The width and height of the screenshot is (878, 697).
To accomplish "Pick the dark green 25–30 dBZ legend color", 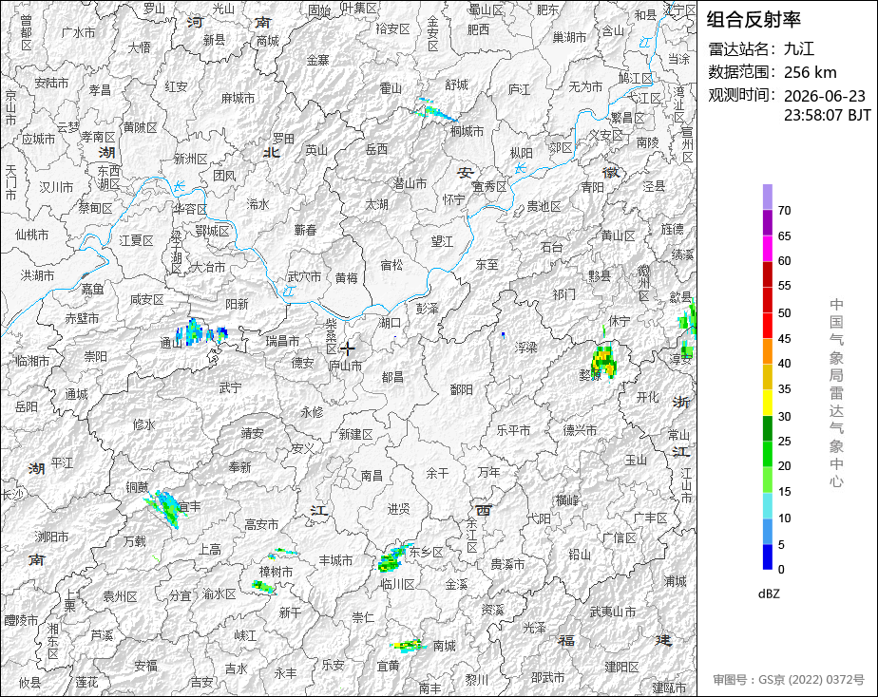I will pyautogui.click(x=767, y=428).
